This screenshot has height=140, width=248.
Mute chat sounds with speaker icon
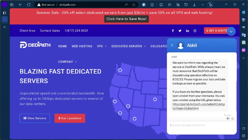point(228,118)
